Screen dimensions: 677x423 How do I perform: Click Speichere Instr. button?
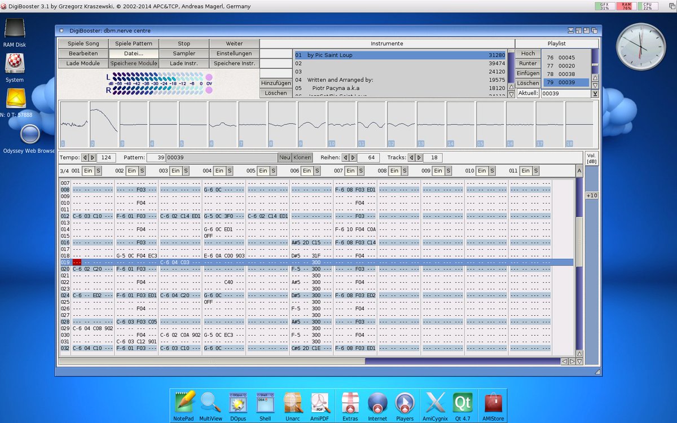(234, 64)
